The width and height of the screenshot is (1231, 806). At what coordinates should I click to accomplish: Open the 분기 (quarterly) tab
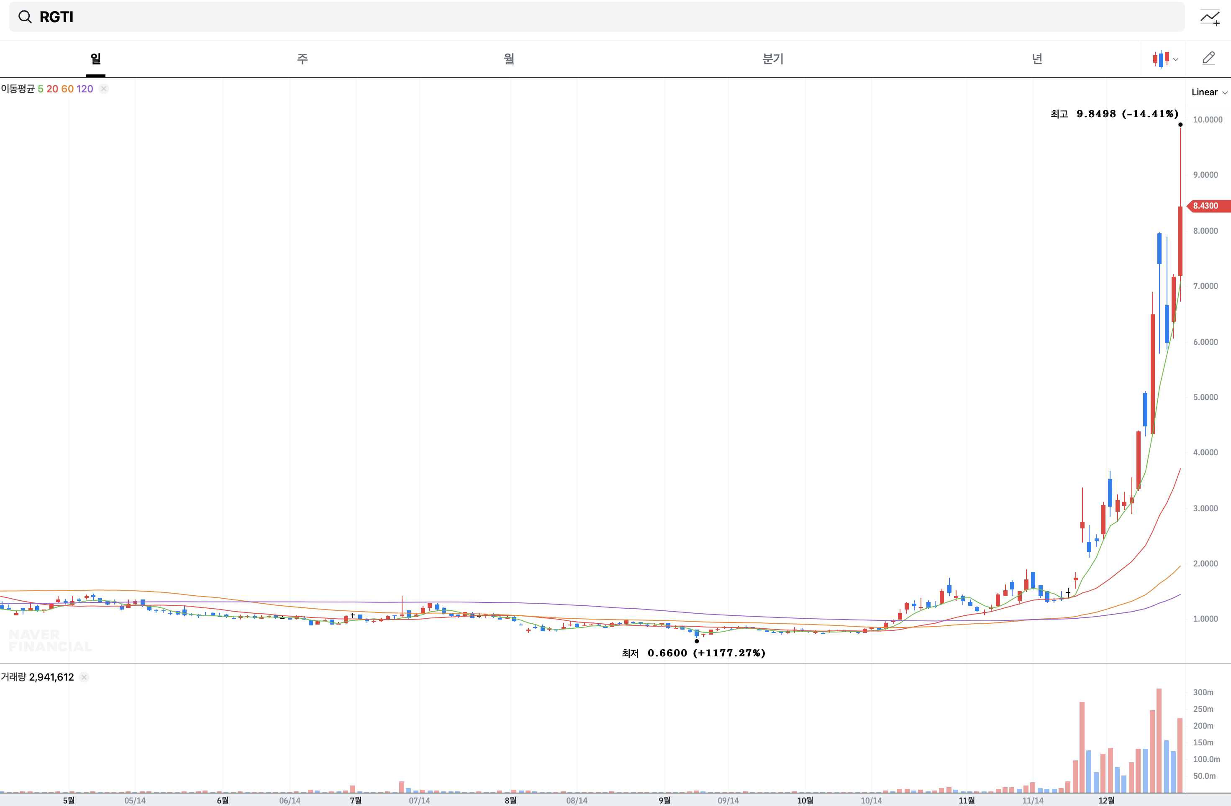(773, 59)
